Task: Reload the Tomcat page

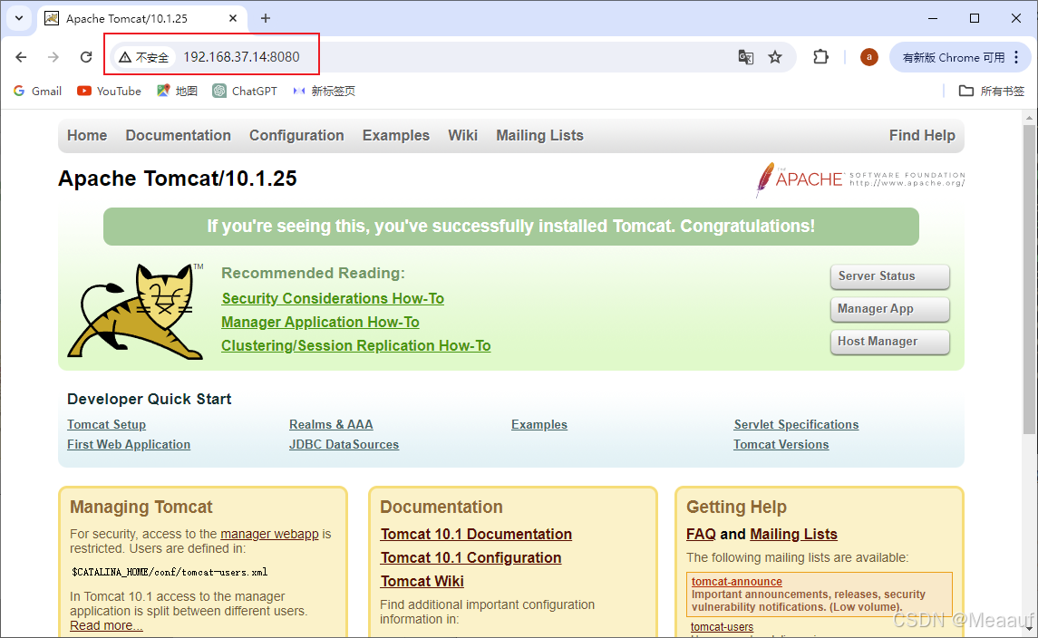Action: pos(86,58)
